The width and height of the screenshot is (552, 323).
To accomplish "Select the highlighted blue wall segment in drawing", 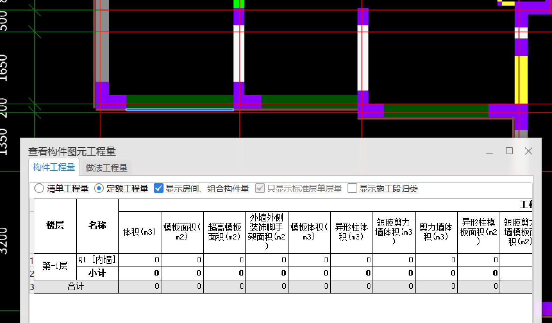I will pyautogui.click(x=180, y=110).
